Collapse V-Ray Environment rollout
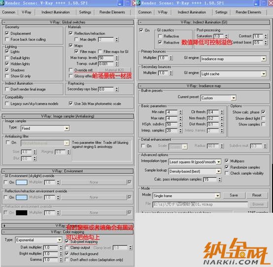Image resolution: width=273 pixels, height=267 pixels. (x=68, y=171)
